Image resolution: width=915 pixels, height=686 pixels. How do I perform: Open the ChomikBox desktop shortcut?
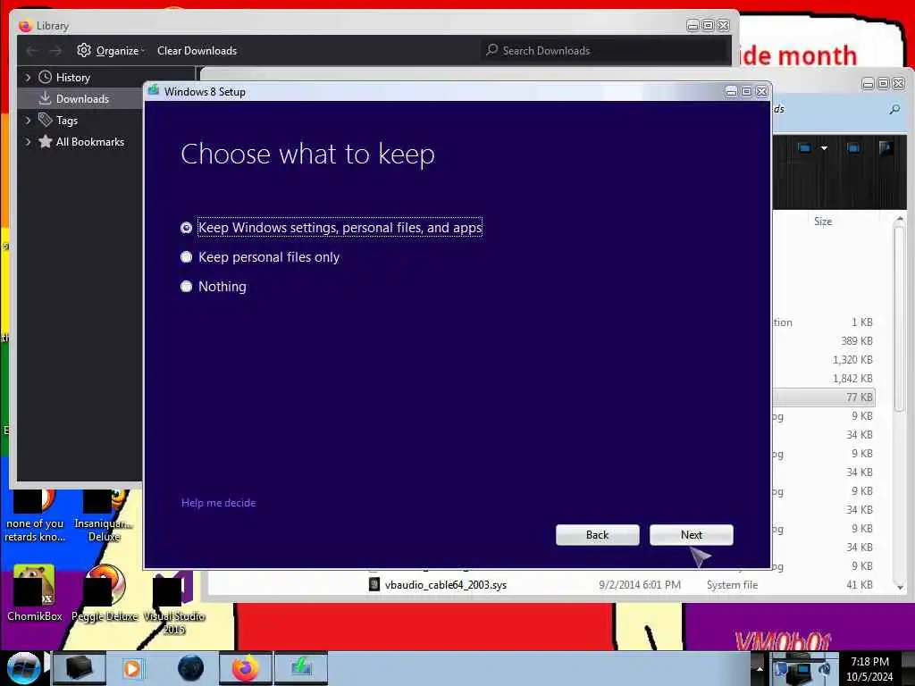pos(35,593)
